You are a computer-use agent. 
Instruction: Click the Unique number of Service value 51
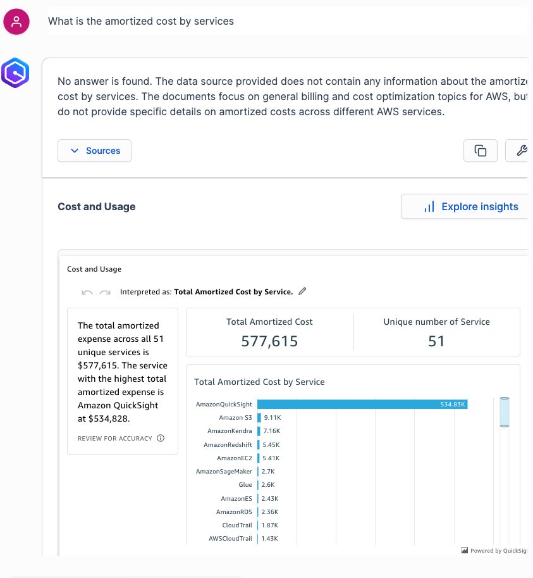click(436, 341)
